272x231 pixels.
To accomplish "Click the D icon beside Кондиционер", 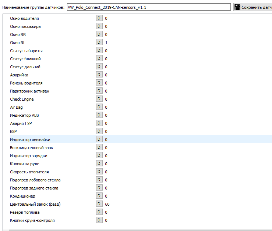I will (x=99, y=196).
